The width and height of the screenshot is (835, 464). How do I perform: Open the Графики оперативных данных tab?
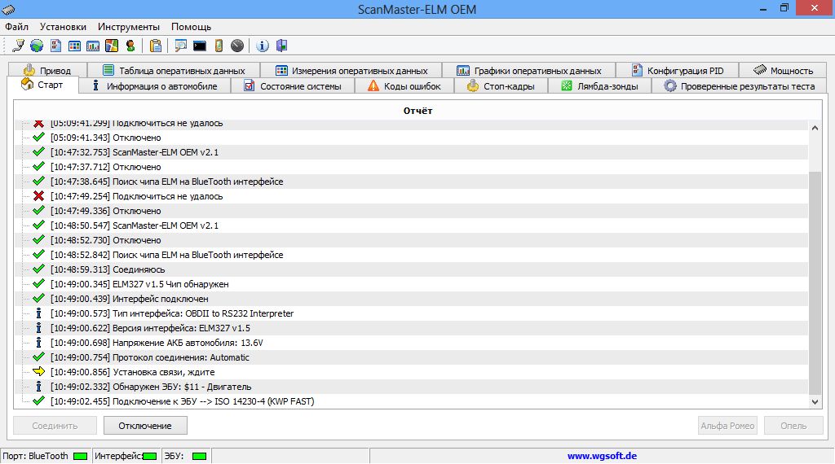[528, 71]
